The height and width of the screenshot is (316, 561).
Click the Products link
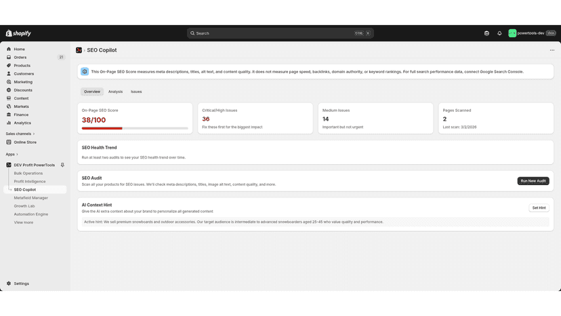tap(22, 66)
